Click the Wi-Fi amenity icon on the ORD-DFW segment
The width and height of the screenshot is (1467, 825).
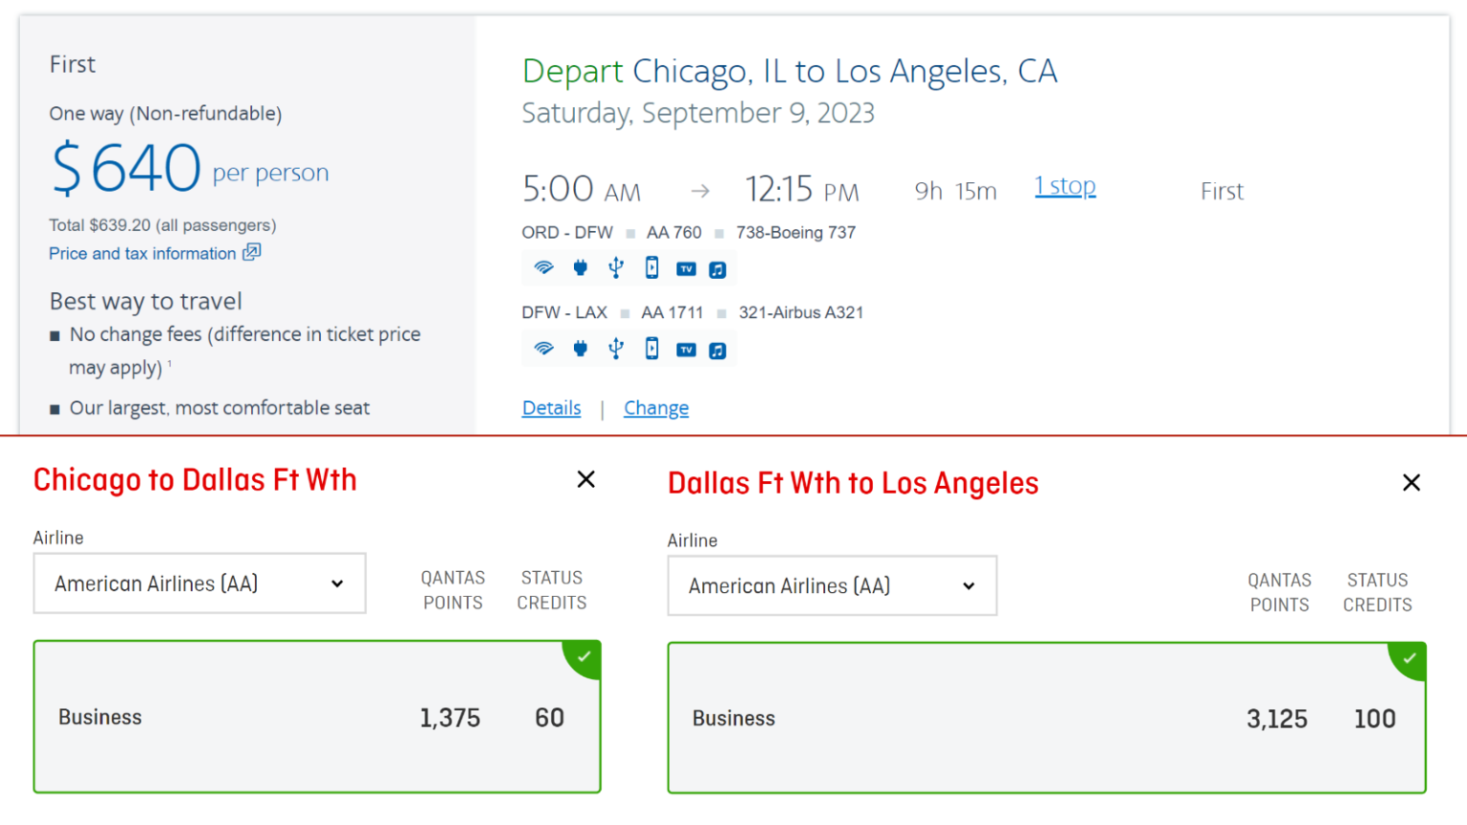[x=544, y=267]
